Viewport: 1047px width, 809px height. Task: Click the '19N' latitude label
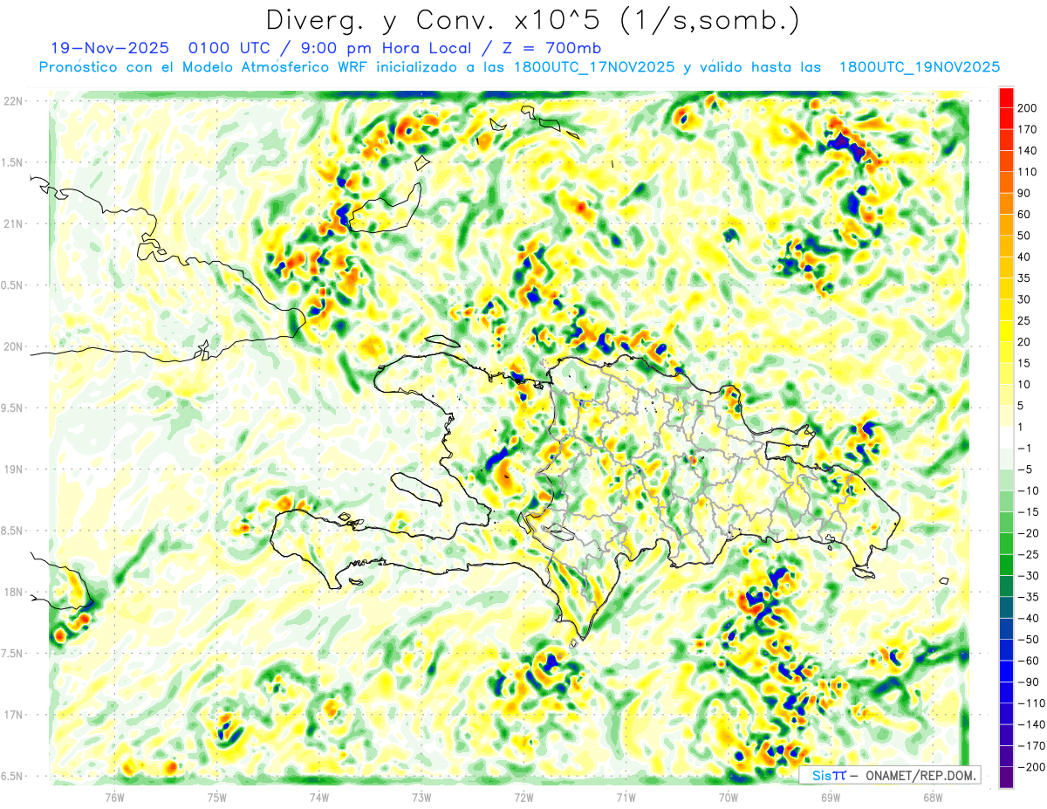pos(13,469)
